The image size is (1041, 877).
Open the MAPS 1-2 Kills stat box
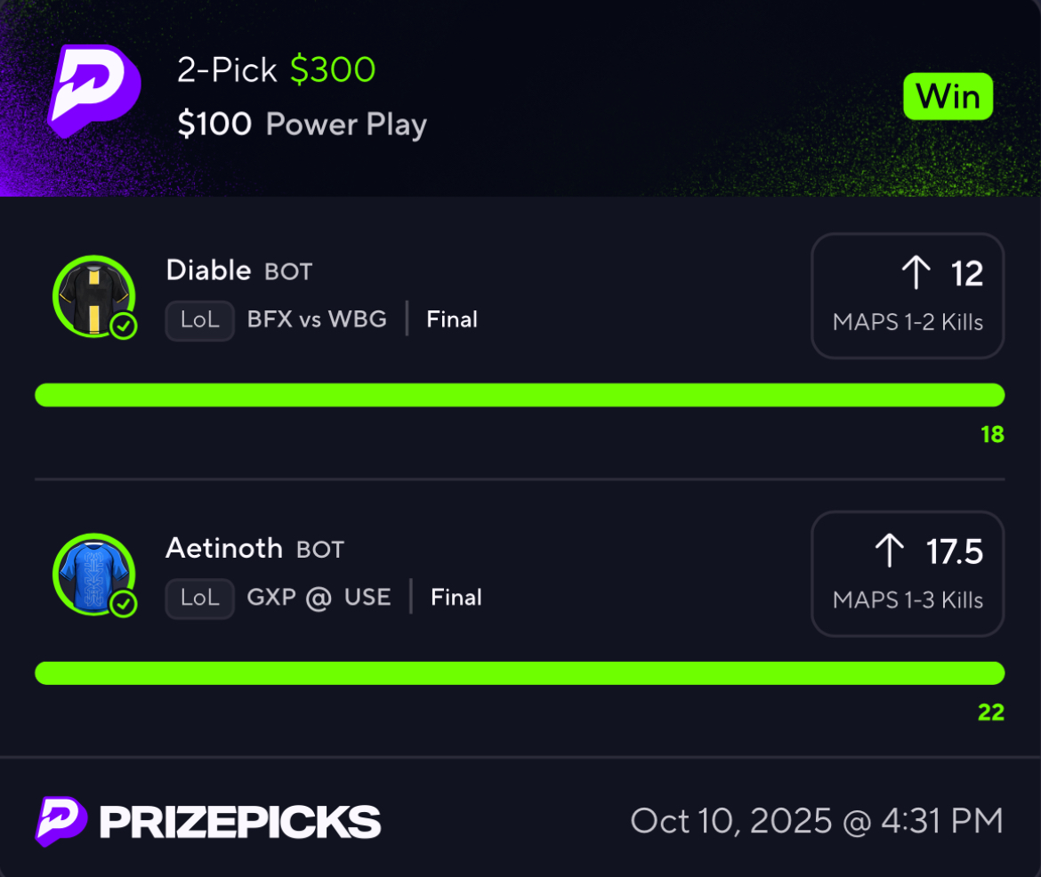pyautogui.click(x=908, y=296)
